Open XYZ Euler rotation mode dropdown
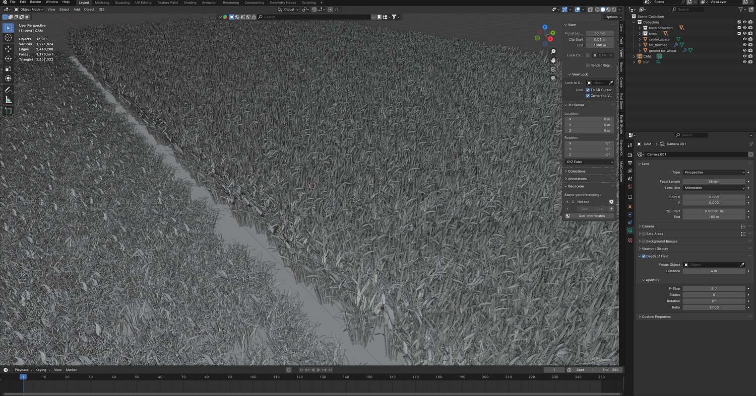The image size is (756, 396). pyautogui.click(x=590, y=162)
